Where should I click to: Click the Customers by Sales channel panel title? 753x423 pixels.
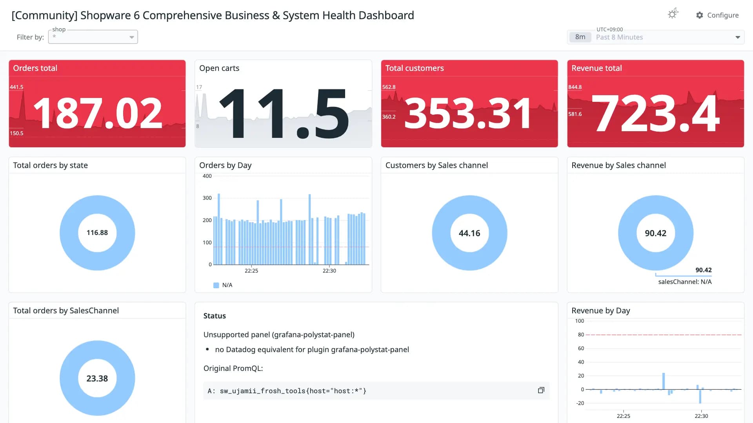point(437,165)
